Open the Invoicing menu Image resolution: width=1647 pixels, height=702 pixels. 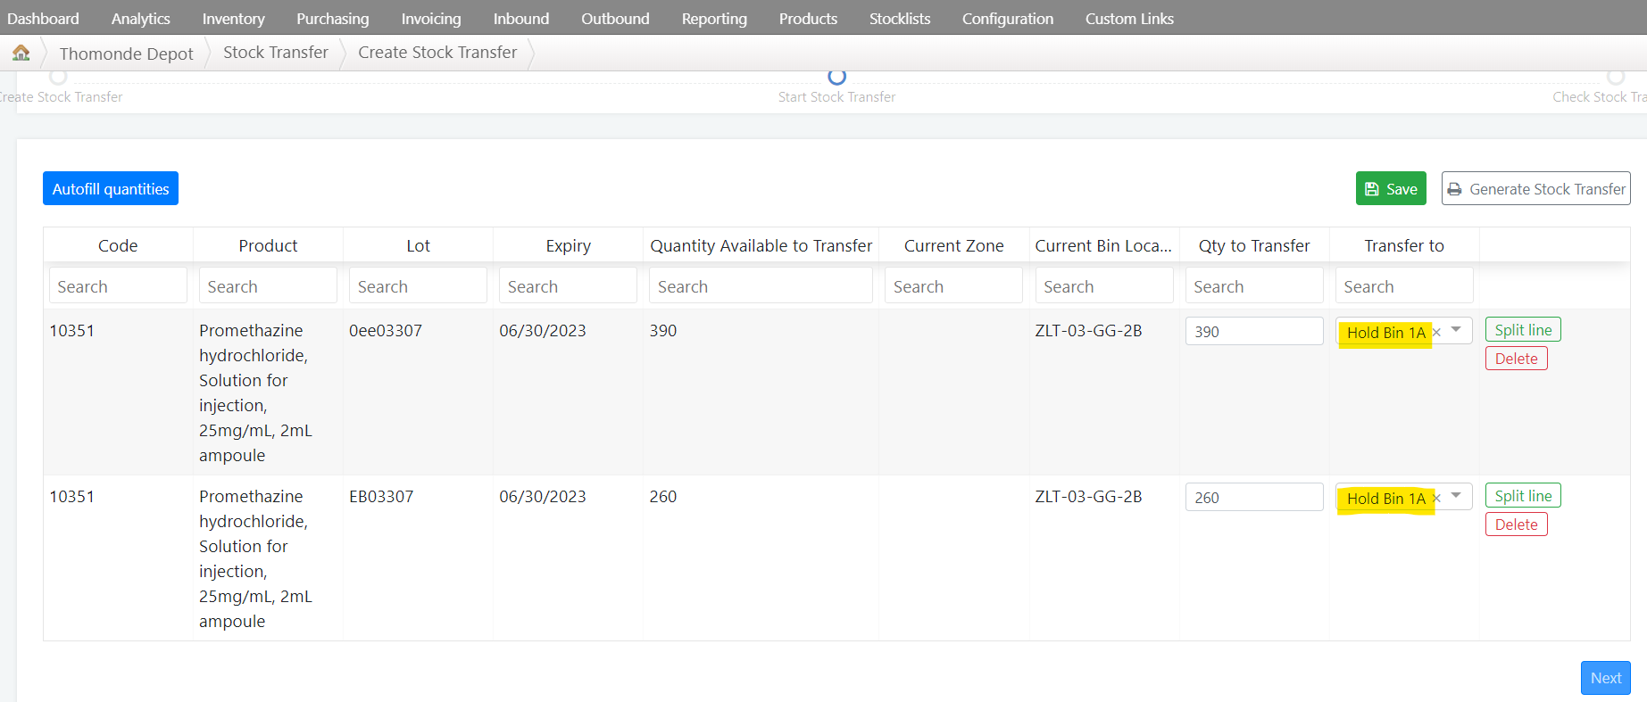(431, 18)
